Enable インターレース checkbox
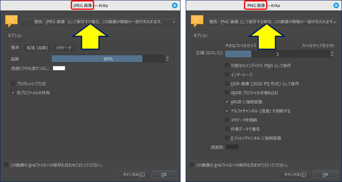The width and height of the screenshot is (342, 182). coord(227,75)
